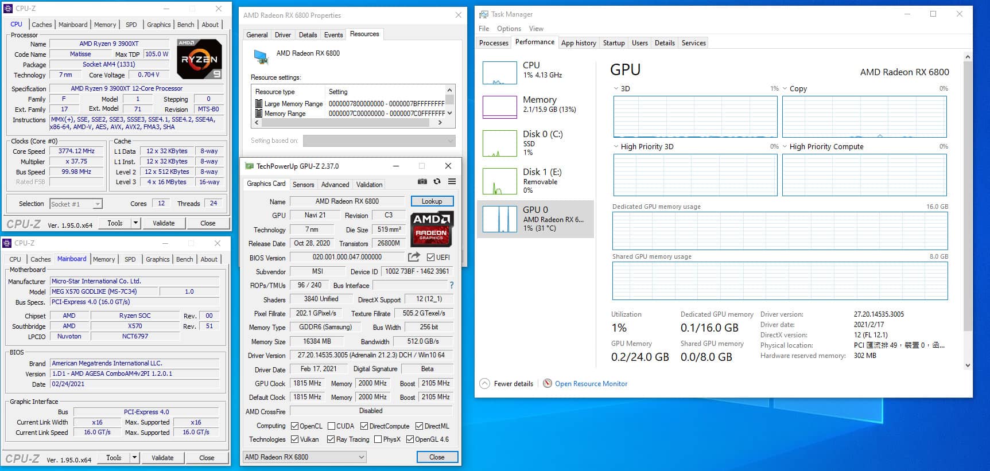
Task: Open Resource Monitor link
Action: pos(591,384)
